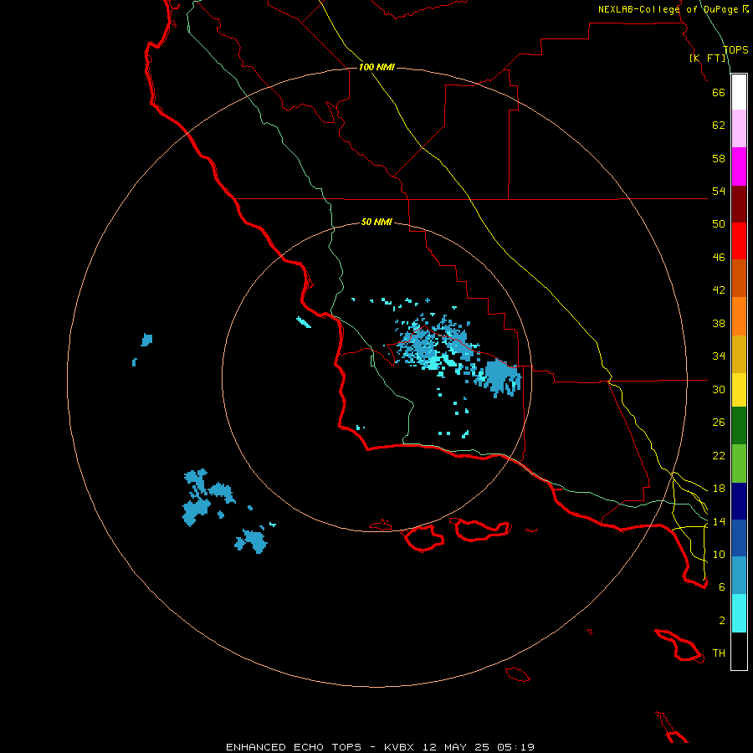Click the legend value 18
The image size is (753, 753).
[x=719, y=489]
